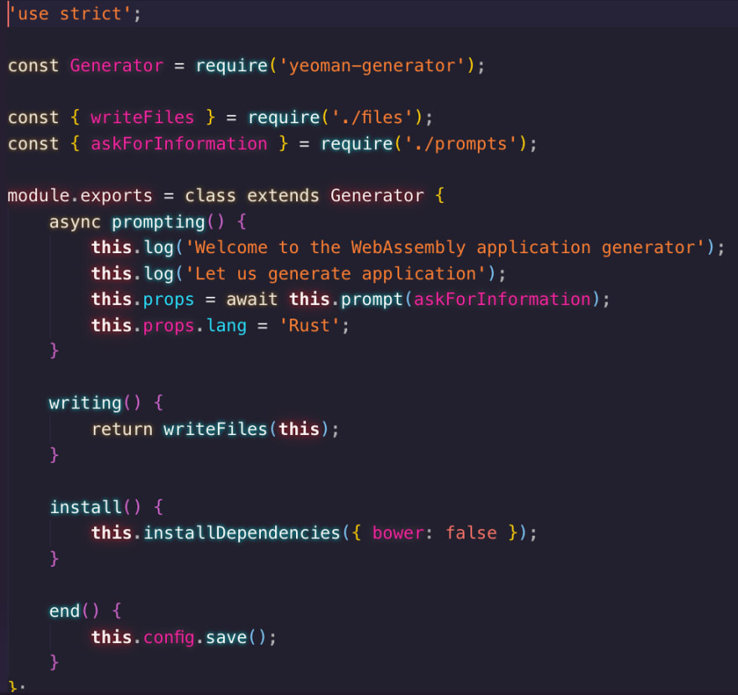Click Generator following the extends keyword
The image size is (738, 695).
377,195
